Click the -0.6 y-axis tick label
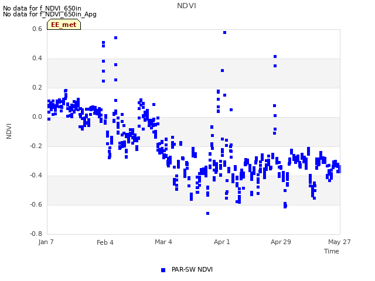The height and width of the screenshot is (281, 375). pyautogui.click(x=36, y=204)
